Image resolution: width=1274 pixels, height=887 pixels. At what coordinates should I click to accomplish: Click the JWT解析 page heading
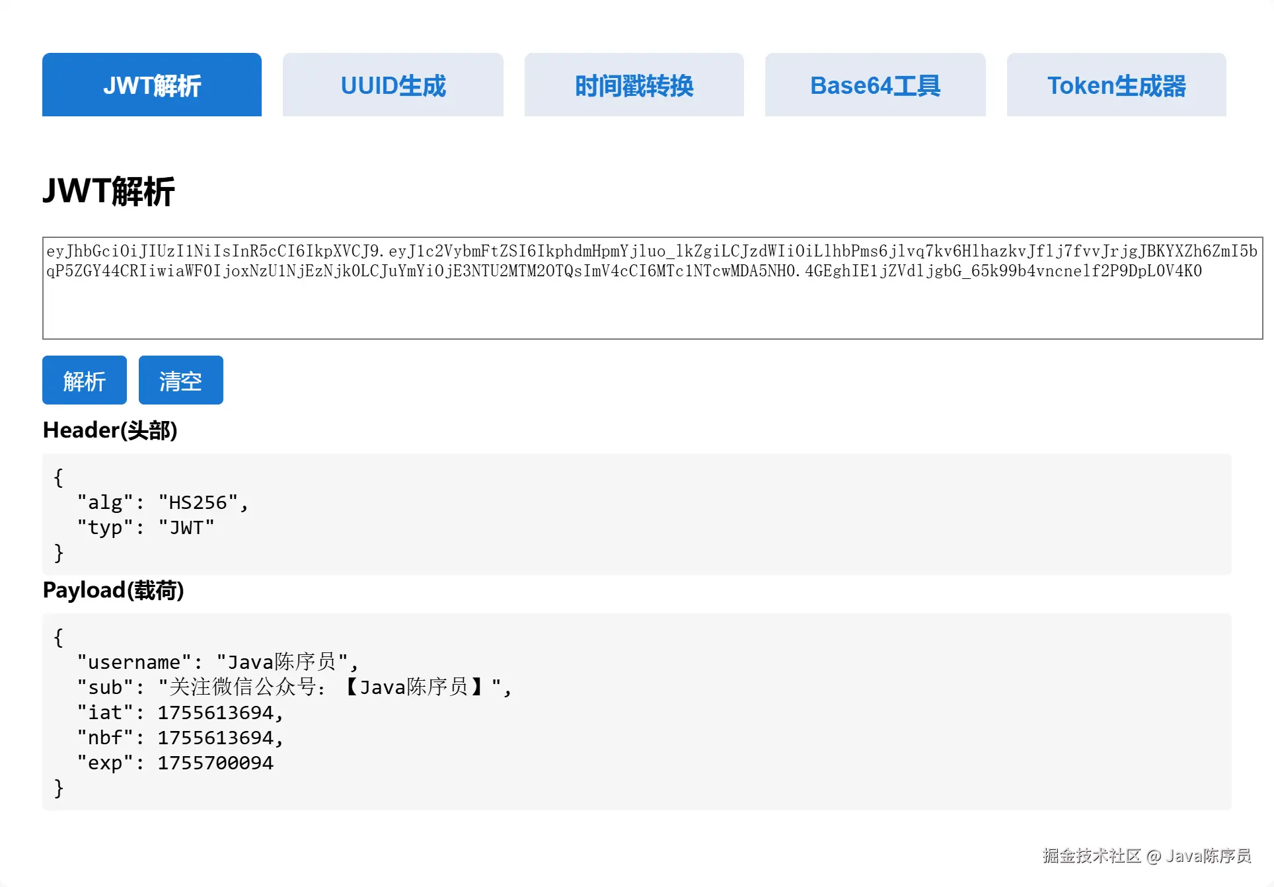pos(109,192)
